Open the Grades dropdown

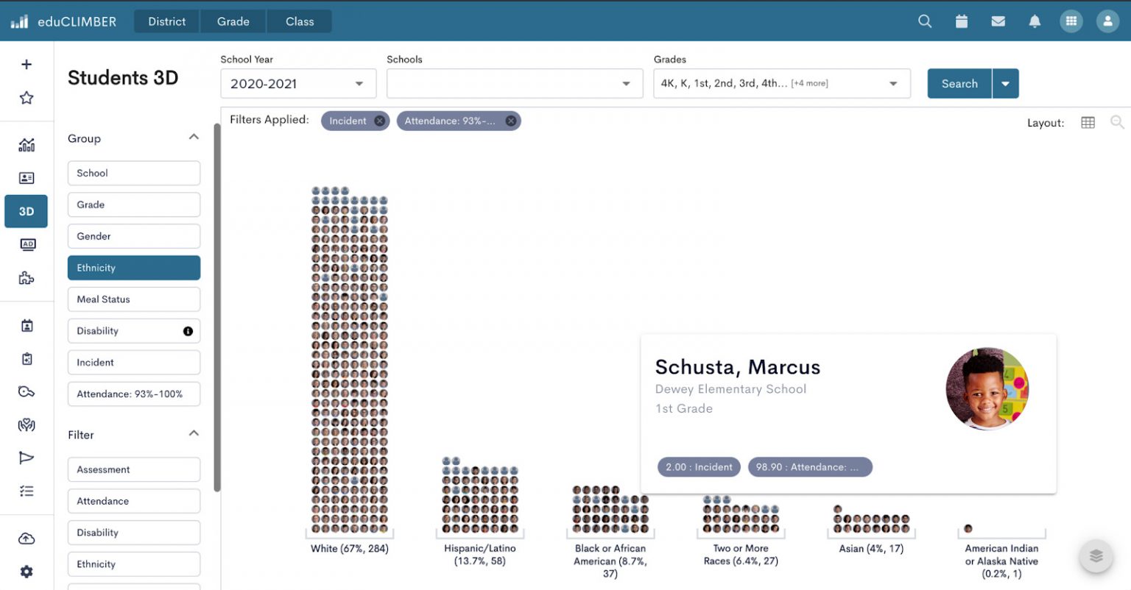pyautogui.click(x=781, y=83)
